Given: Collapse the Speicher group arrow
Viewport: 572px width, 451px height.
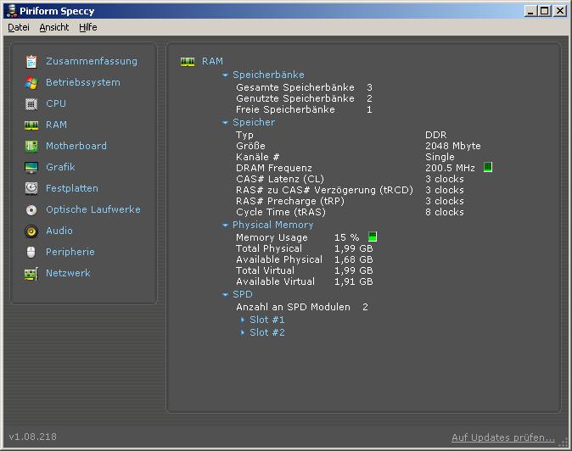Looking at the screenshot, I should point(225,123).
